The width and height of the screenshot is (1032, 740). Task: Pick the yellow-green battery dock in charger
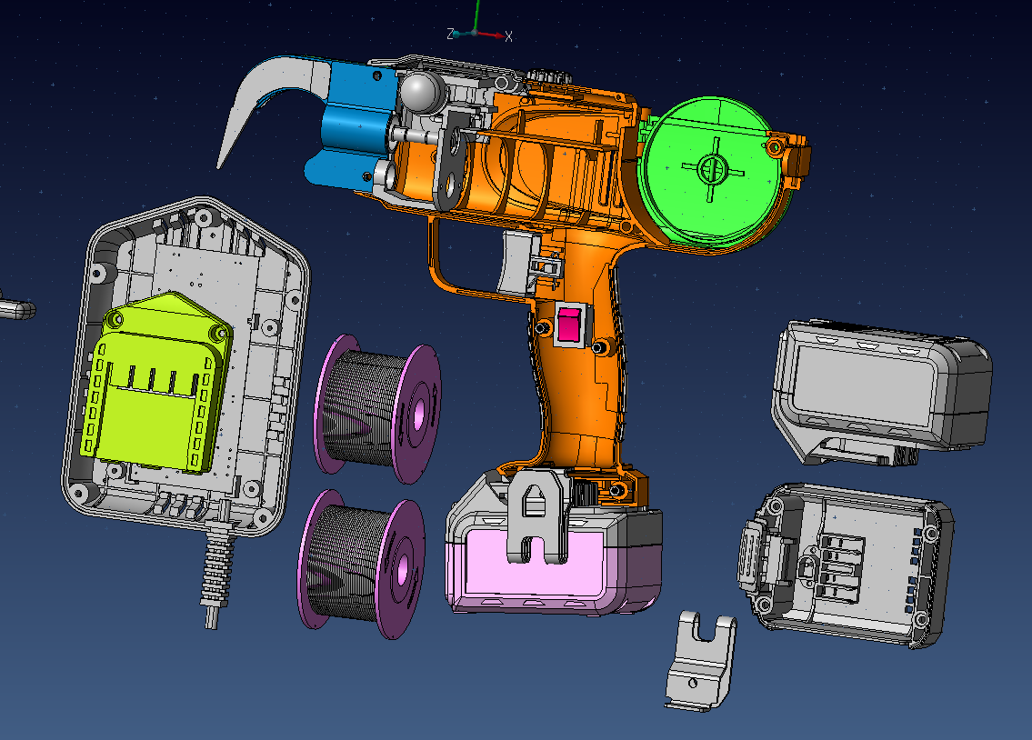(155, 385)
